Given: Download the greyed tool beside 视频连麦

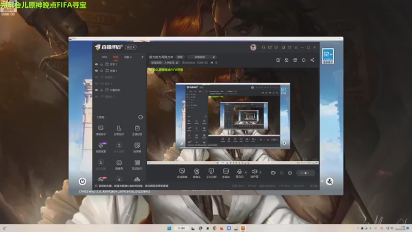Looking at the screenshot, I should click(x=119, y=147).
